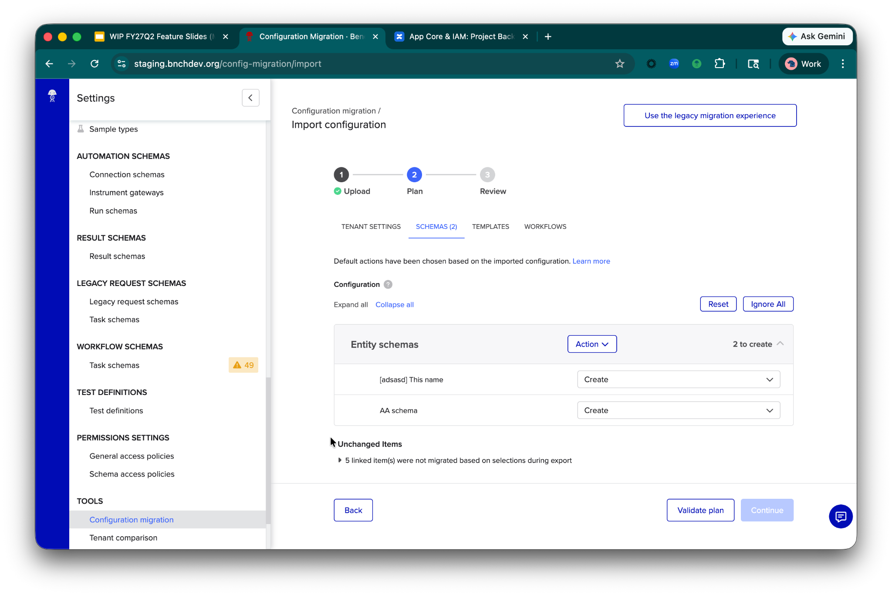Click the browser back arrow

pyautogui.click(x=49, y=64)
